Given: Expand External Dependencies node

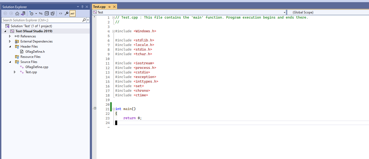Looking at the screenshot, I should pos(10,41).
